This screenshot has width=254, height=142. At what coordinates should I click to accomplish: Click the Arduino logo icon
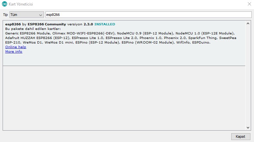tap(5, 4)
